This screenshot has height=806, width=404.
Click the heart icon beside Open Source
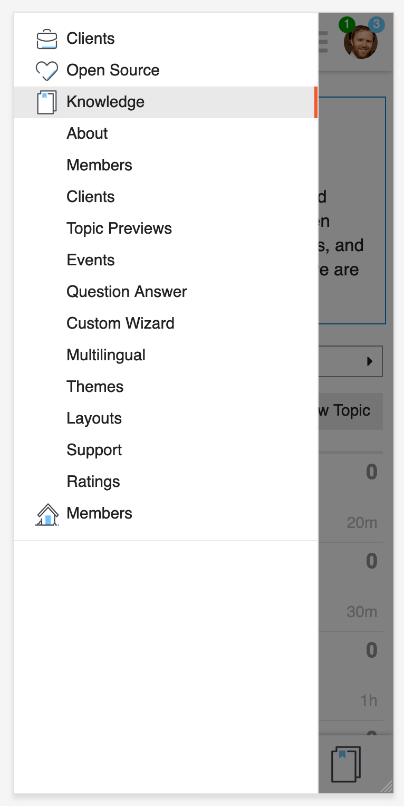tap(46, 71)
